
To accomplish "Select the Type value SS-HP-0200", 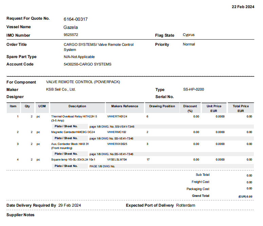I will tap(193, 90).
